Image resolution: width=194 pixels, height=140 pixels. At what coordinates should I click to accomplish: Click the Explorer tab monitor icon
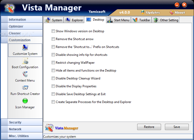(68, 20)
